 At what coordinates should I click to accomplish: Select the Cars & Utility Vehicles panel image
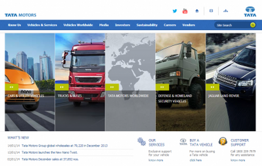tap(30, 82)
